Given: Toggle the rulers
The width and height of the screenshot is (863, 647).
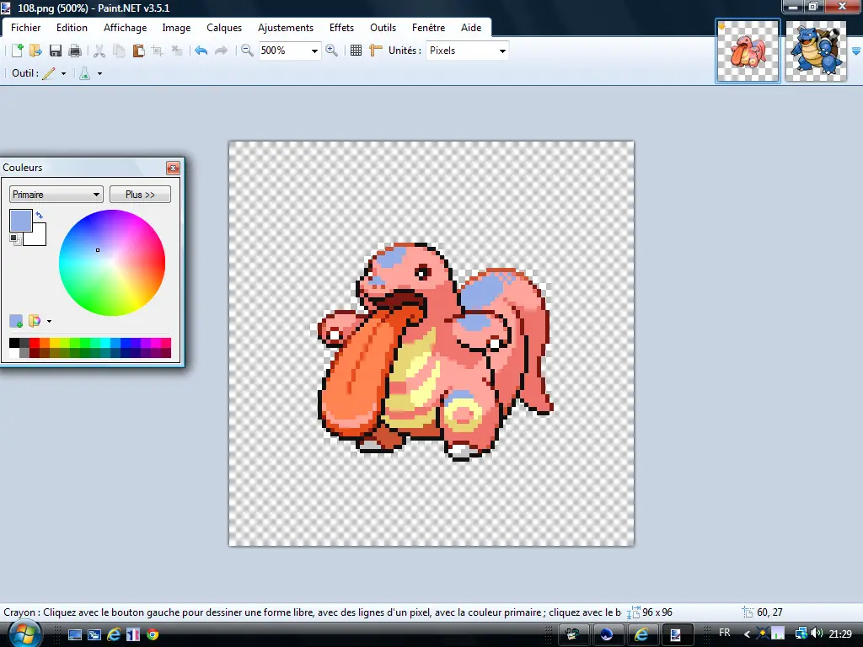Looking at the screenshot, I should click(x=376, y=51).
